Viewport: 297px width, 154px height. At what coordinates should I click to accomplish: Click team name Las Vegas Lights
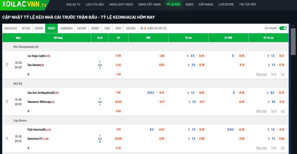pyautogui.click(x=36, y=56)
